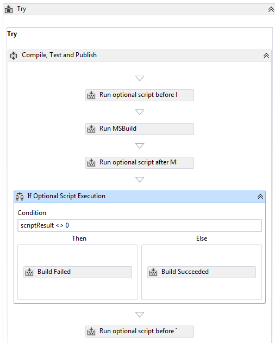
Task: Click the Compile, Test and Publish sequence icon
Action: 14,56
